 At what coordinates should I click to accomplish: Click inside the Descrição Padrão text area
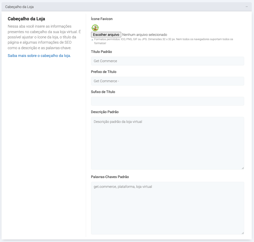pyautogui.click(x=167, y=143)
